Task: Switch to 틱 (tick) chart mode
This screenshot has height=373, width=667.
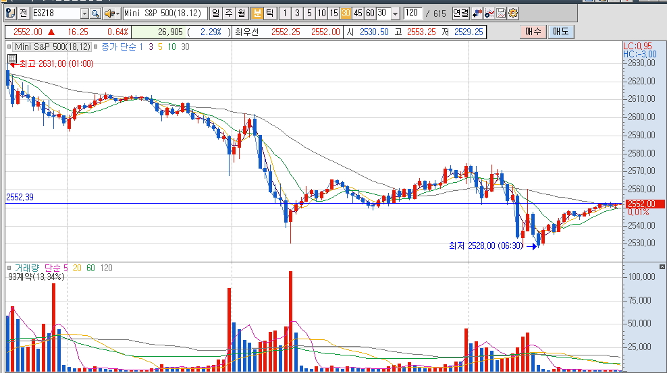Action: pos(269,13)
